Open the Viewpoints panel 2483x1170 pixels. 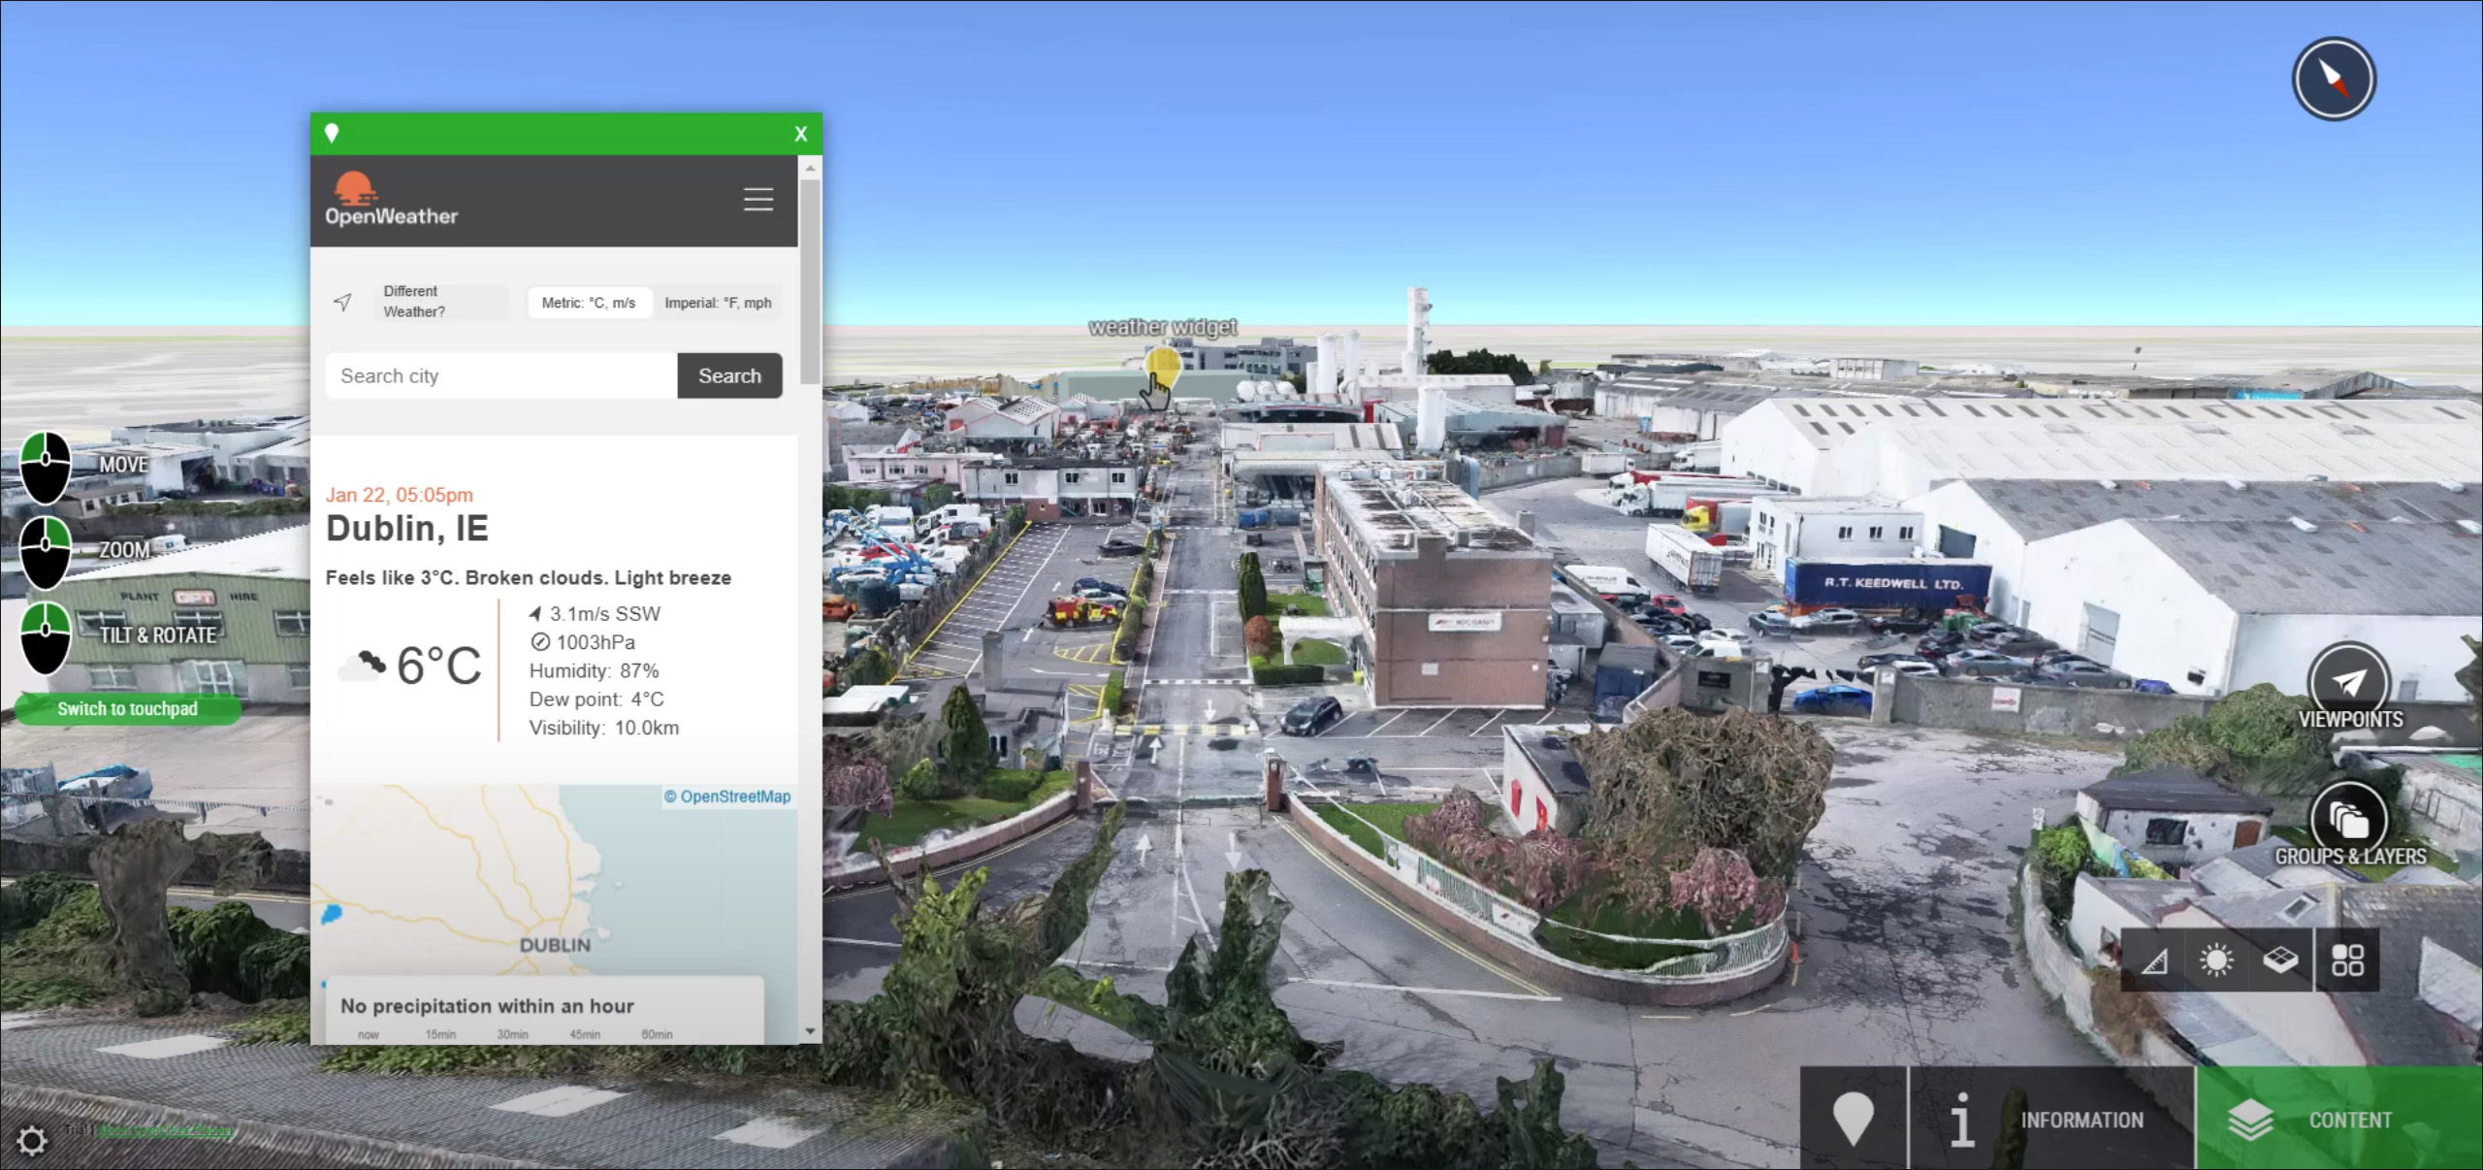pos(2349,686)
